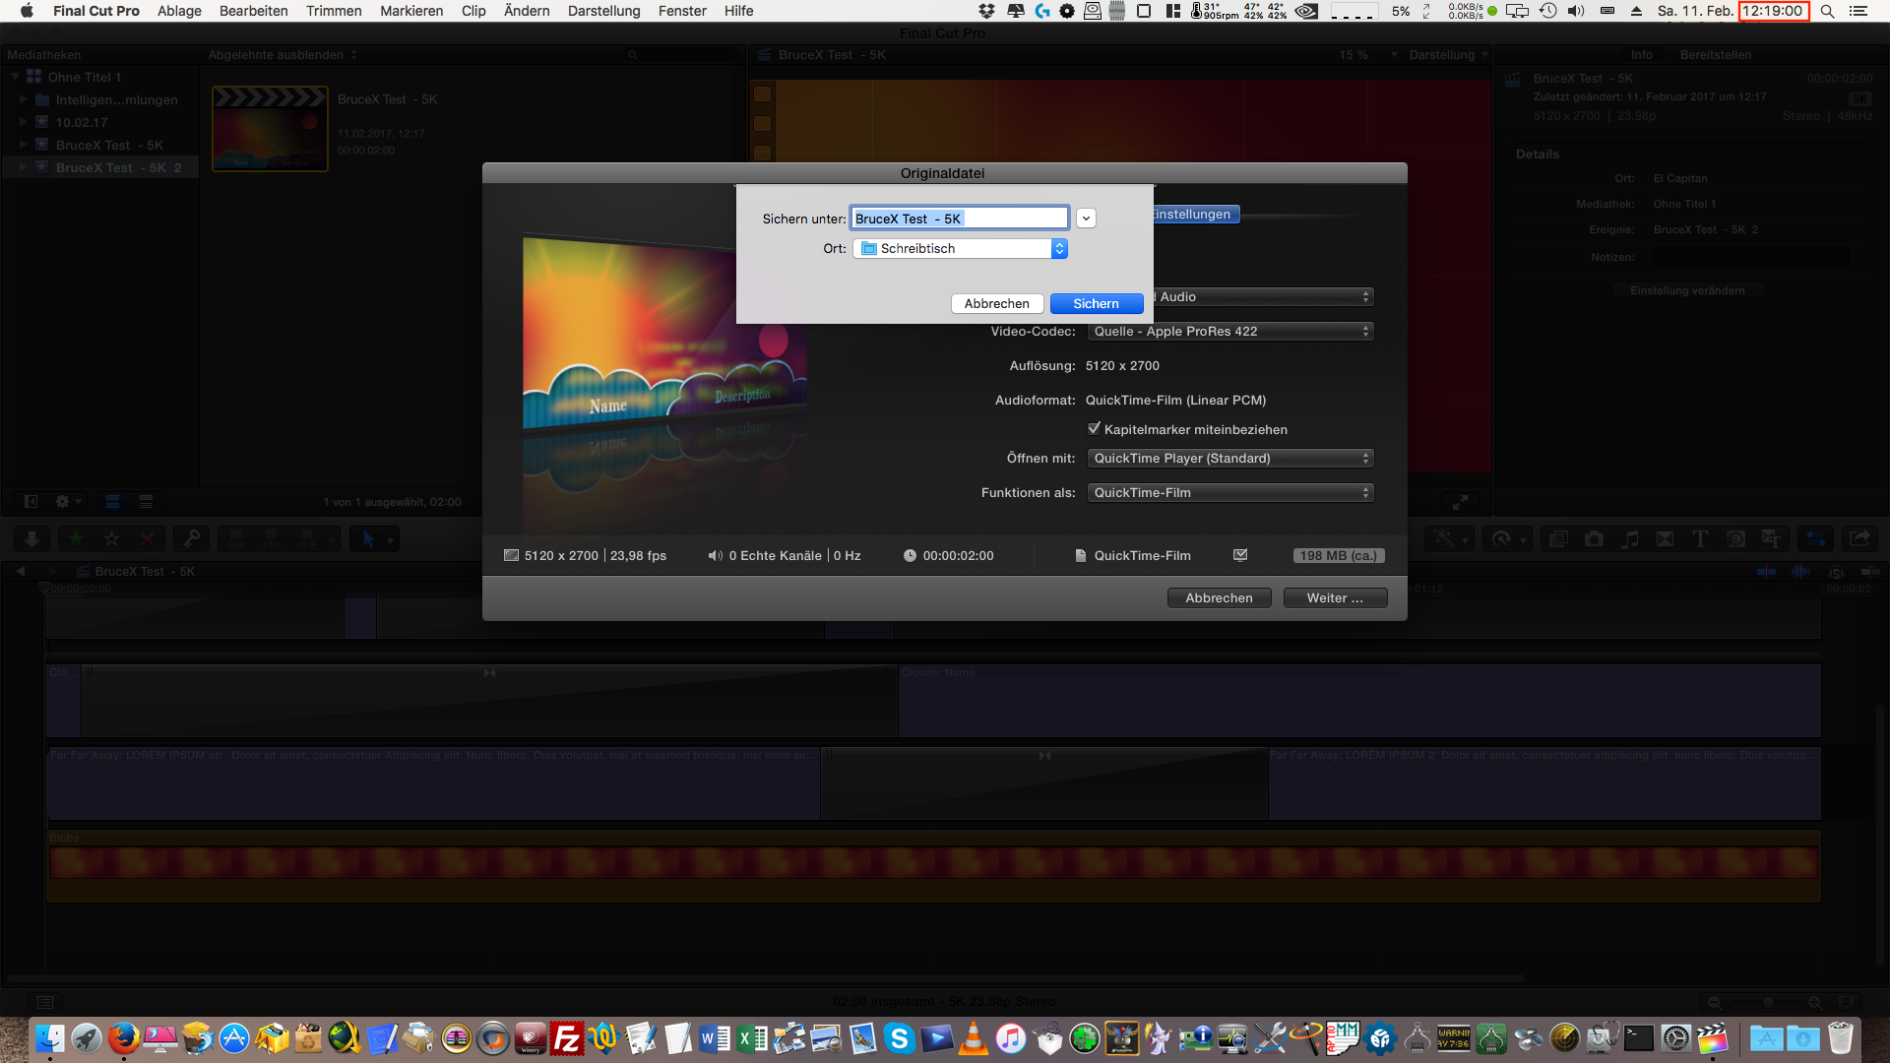Viewport: 1890px width, 1063px height.
Task: Toggle audio skimming in the timeline
Action: coord(1800,572)
